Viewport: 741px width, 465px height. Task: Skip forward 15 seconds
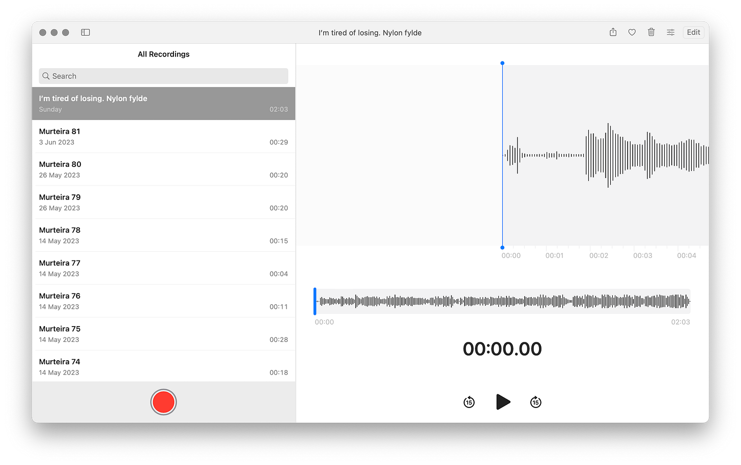(536, 402)
